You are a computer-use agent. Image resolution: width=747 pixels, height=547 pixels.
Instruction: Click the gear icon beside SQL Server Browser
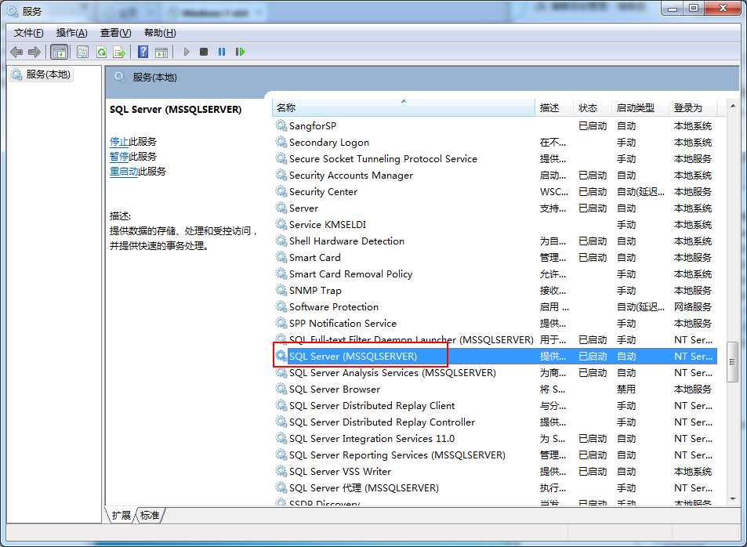[281, 389]
